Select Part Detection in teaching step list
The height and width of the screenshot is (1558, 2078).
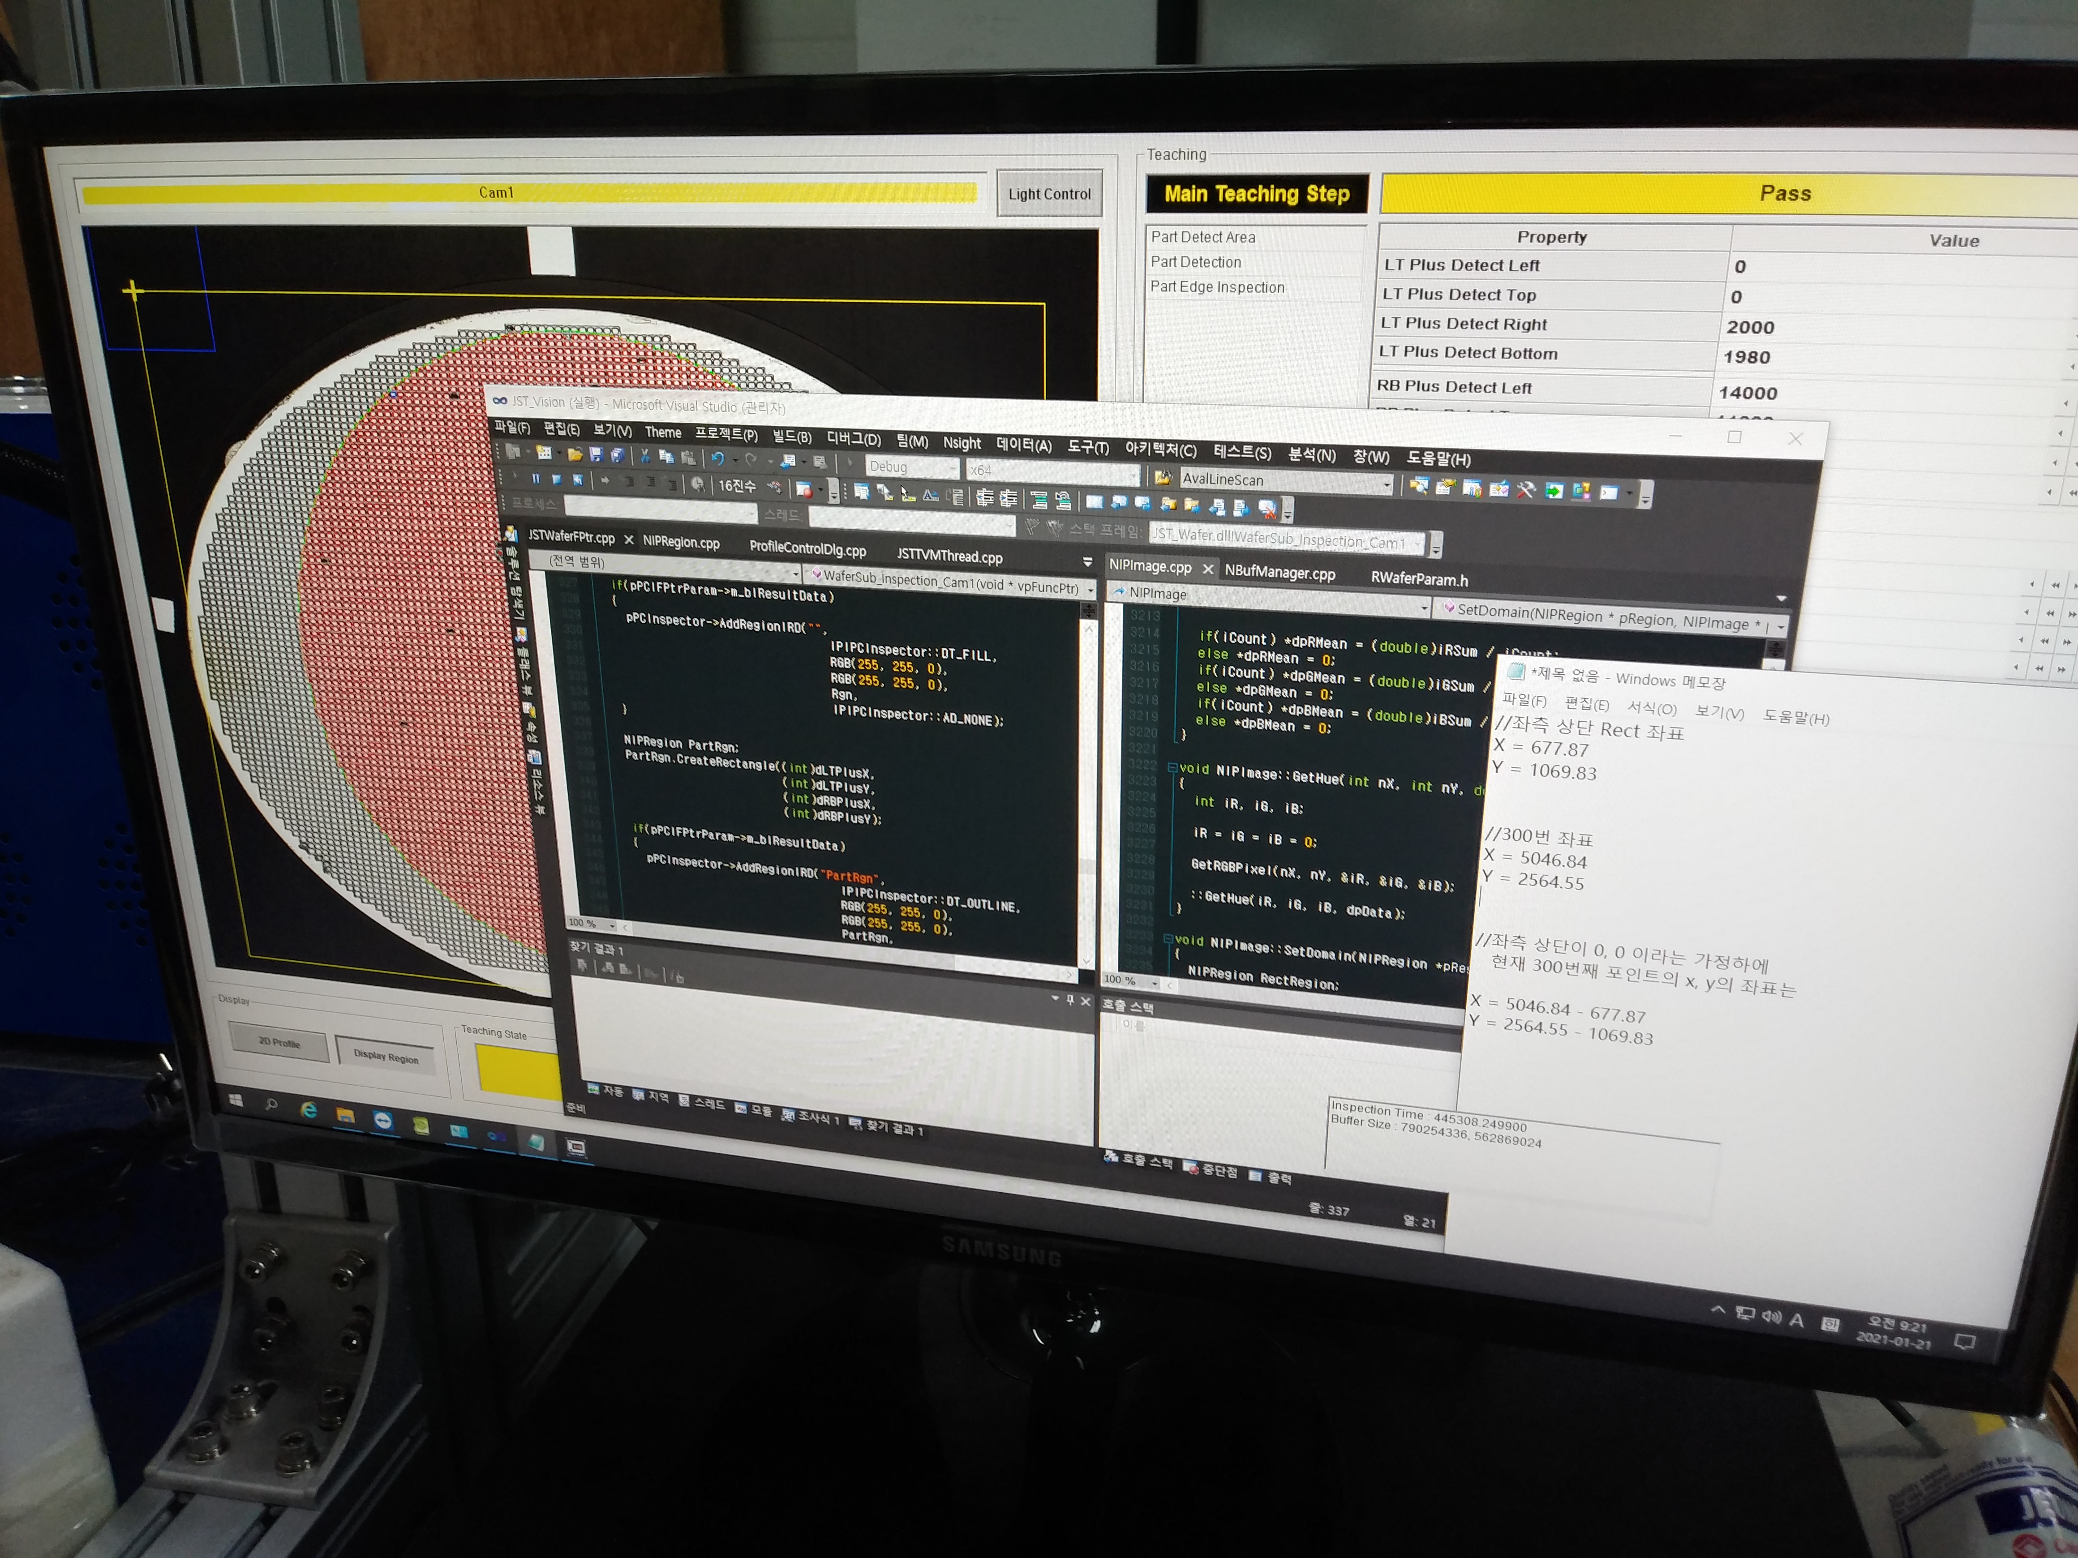coord(1196,262)
